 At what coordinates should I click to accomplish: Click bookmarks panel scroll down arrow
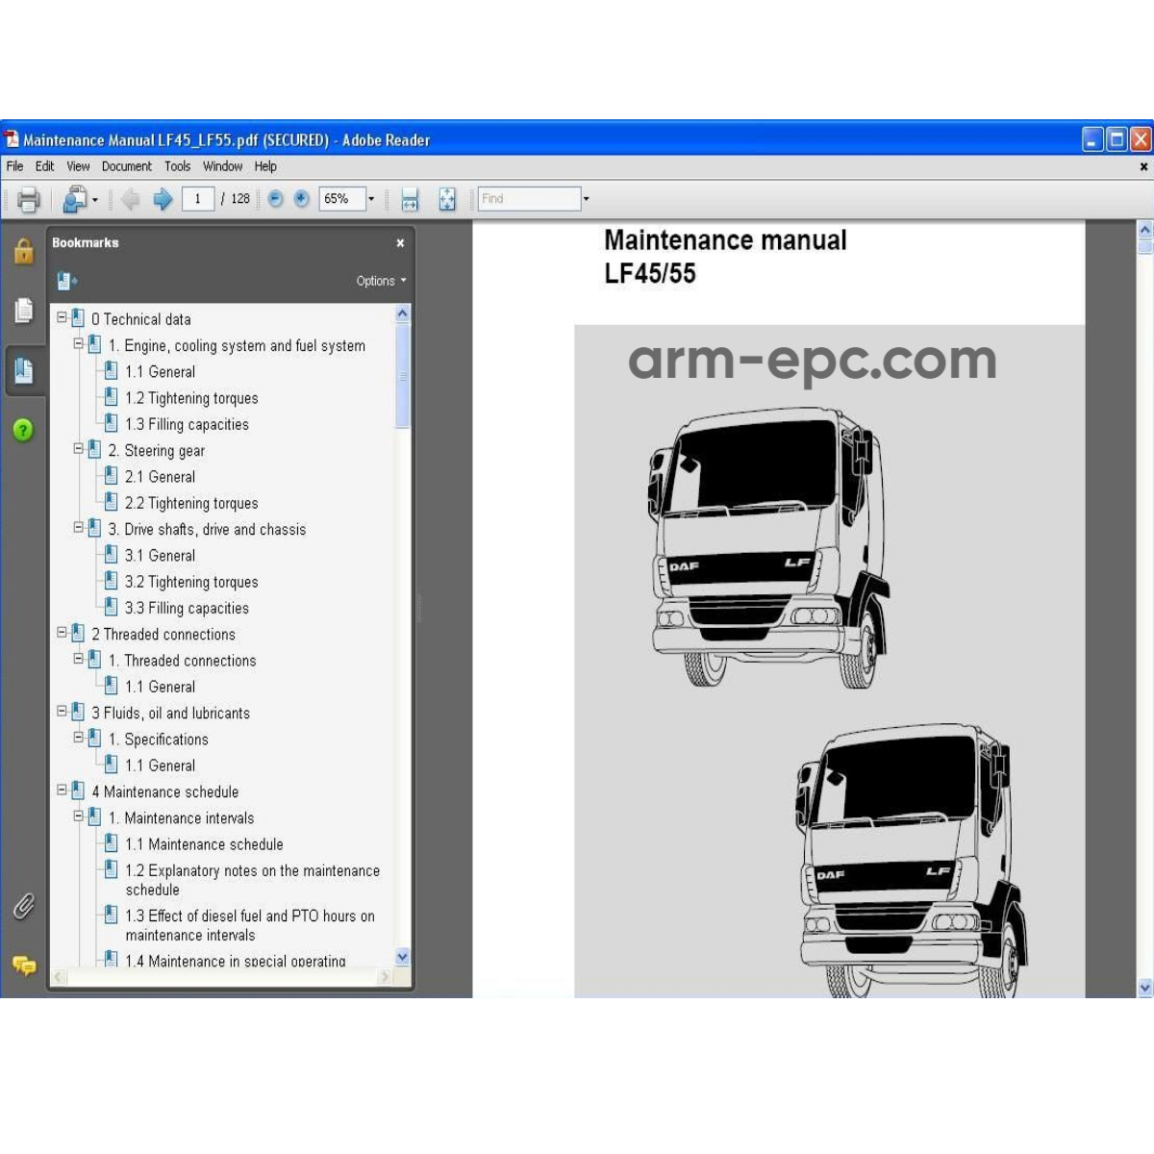coord(402,957)
